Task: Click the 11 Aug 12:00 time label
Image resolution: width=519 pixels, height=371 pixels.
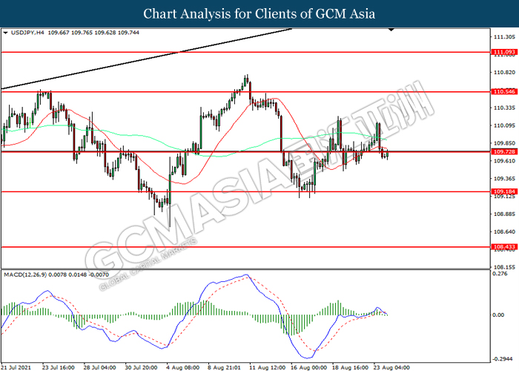Action: tap(267, 367)
